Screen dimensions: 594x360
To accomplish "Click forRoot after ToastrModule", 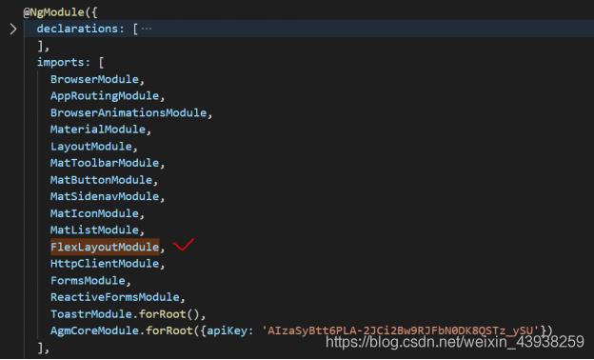I will 162,313.
